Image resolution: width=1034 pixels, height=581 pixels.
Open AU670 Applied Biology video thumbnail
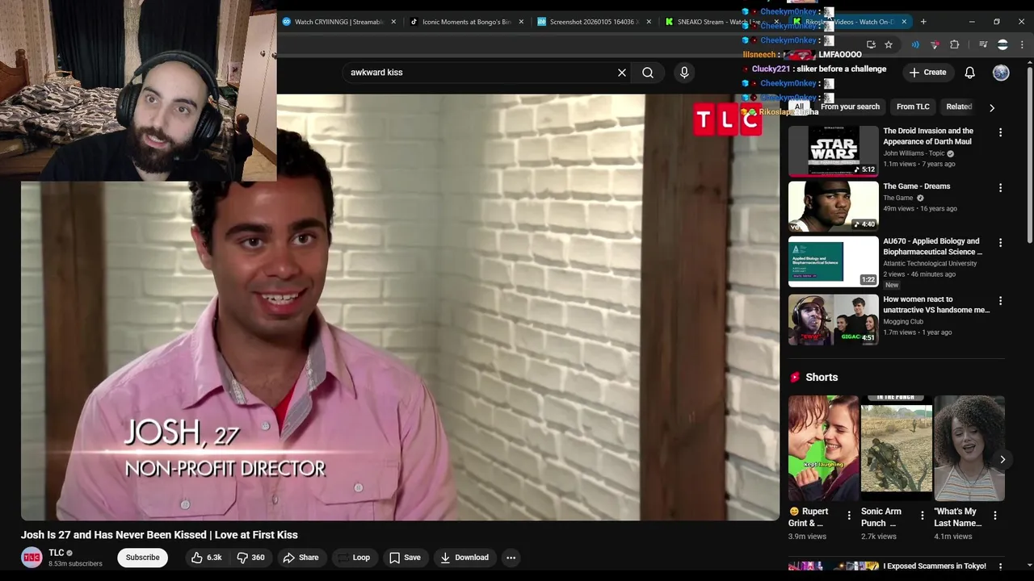(833, 261)
